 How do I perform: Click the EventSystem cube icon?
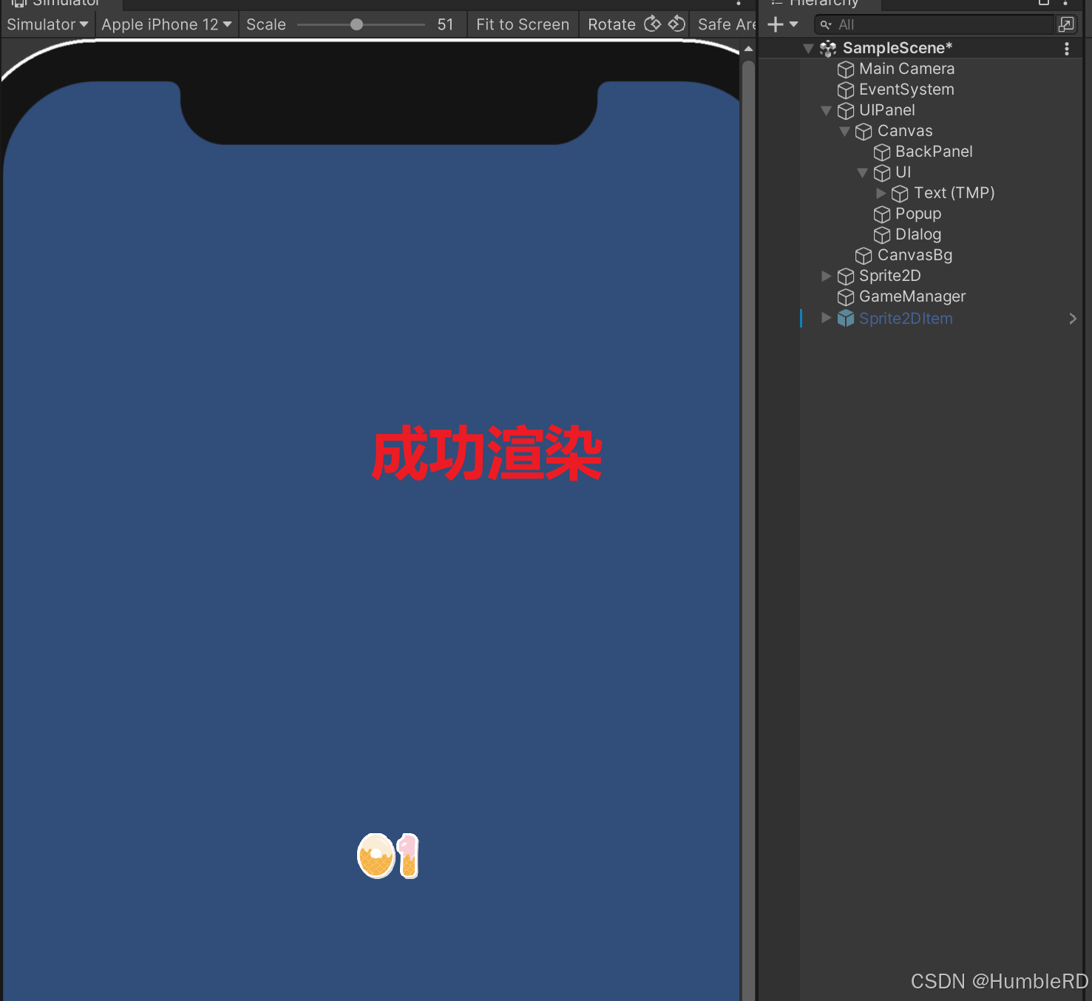coord(846,90)
